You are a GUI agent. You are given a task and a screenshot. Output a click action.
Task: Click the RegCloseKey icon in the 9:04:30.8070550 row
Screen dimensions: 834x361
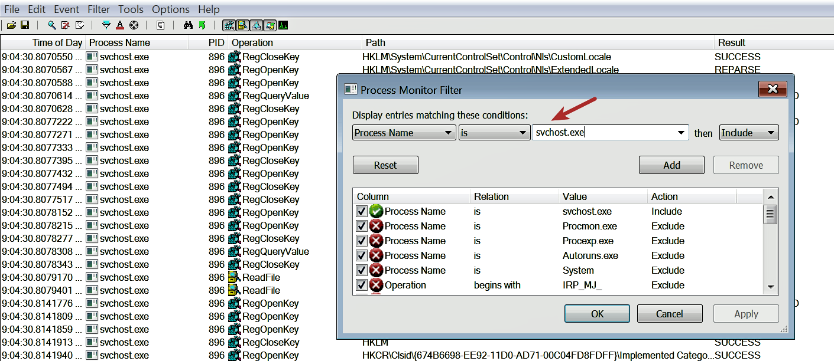234,57
